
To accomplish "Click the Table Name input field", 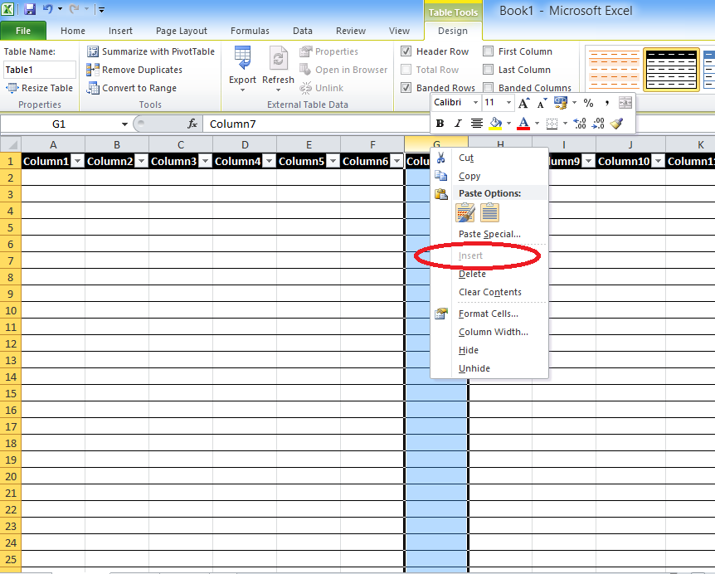I will [x=40, y=70].
